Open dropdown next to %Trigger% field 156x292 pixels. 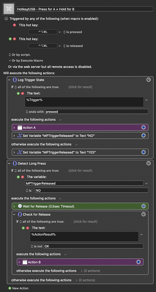point(146,100)
